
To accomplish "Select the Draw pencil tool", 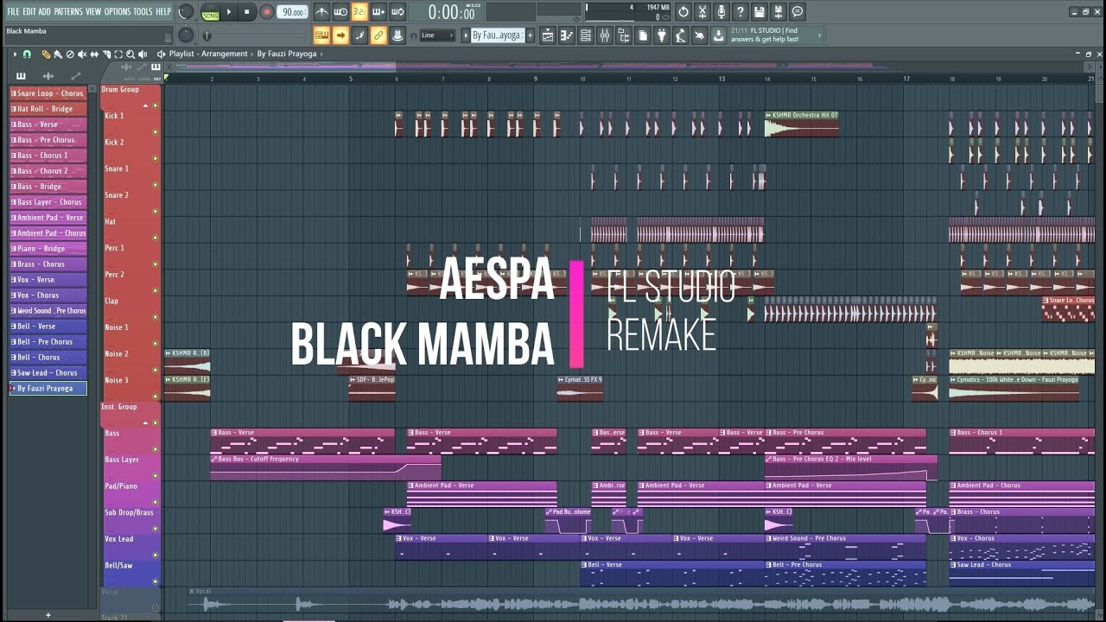I will click(x=46, y=54).
